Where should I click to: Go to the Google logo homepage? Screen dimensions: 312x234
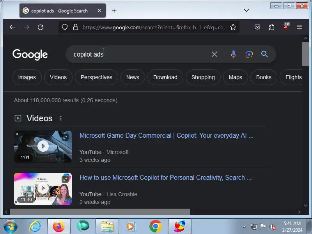pyautogui.click(x=30, y=55)
